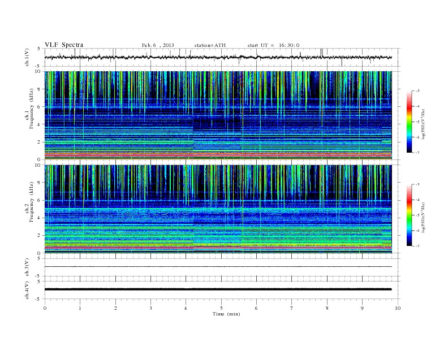
Task: Click the "8" kHz tick of ch.1 spectrogram
Action: [x=39, y=89]
